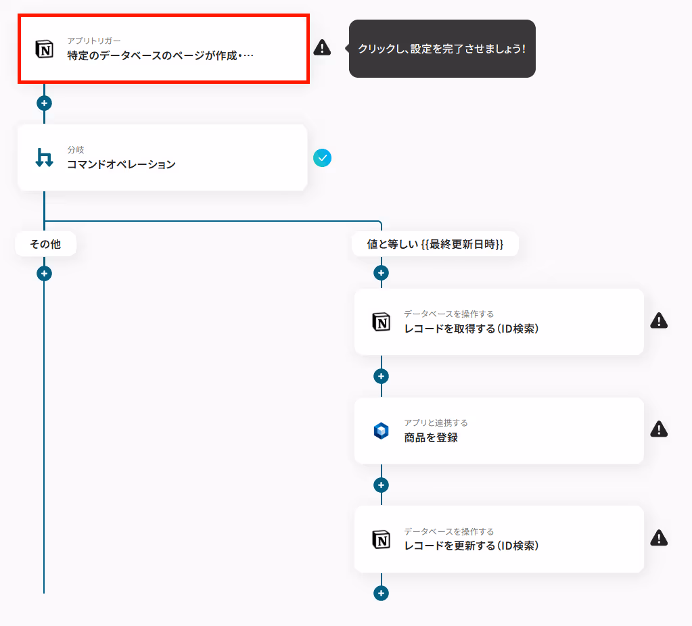
Task: Open the Notion app trigger card
Action: 163,49
